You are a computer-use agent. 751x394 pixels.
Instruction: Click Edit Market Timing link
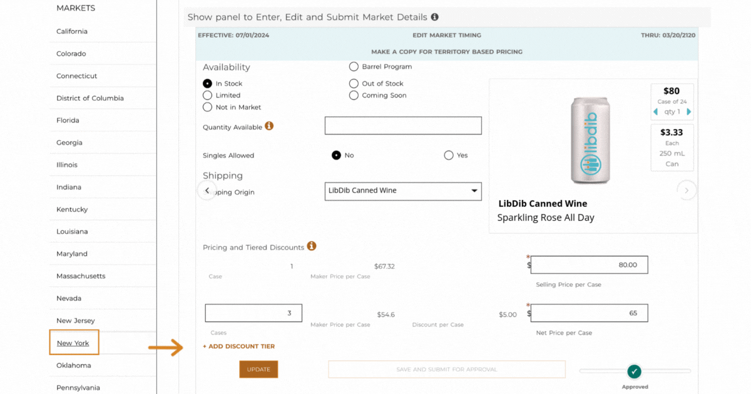click(447, 36)
